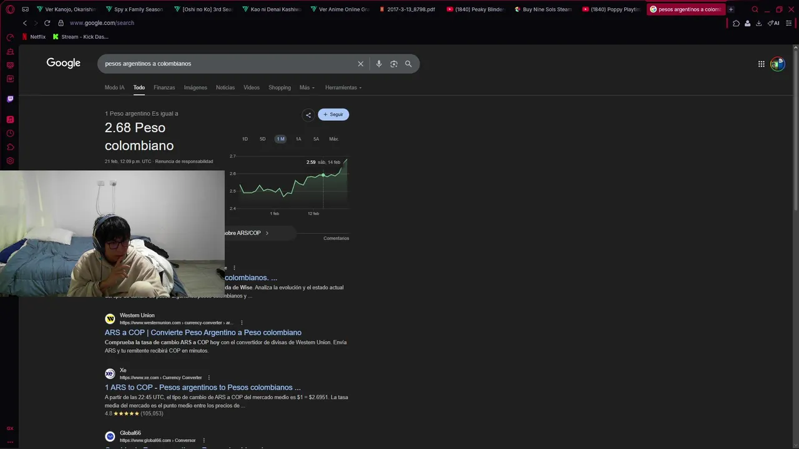Open the GX Corner icon at sidebar top
The width and height of the screenshot is (799, 449).
tap(10, 37)
